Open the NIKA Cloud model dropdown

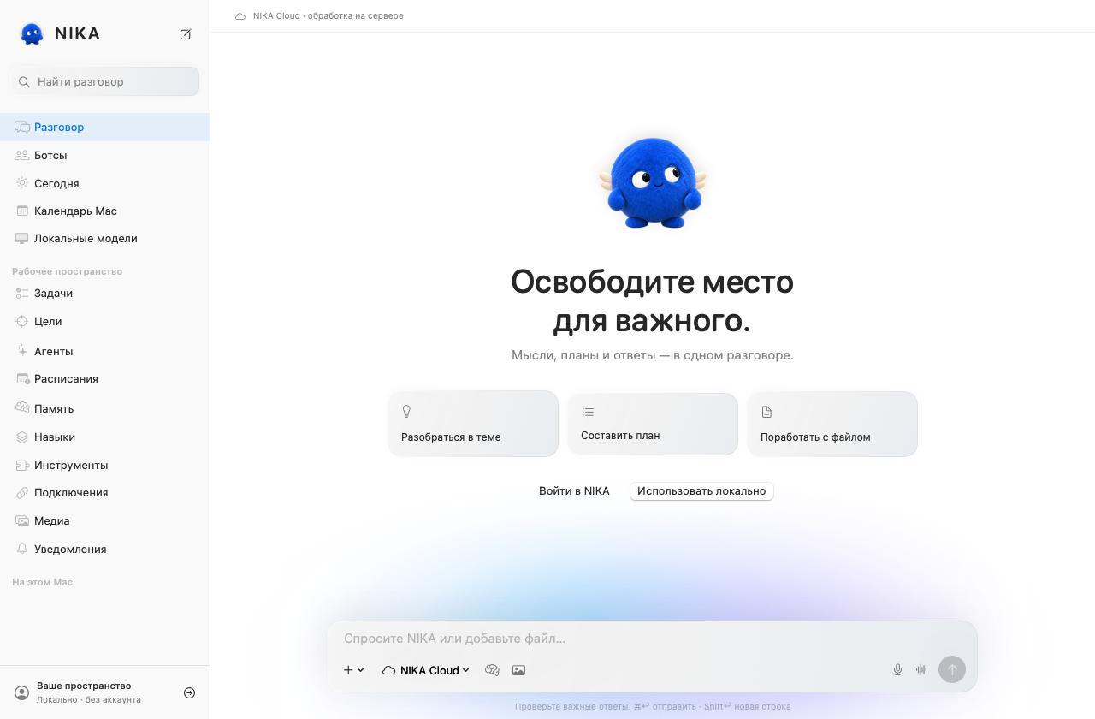(426, 670)
